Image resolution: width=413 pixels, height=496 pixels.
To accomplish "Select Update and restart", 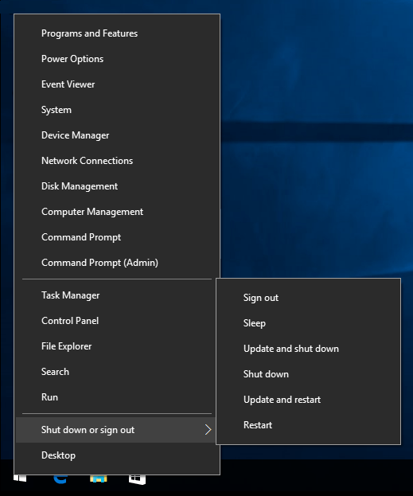I will point(308,400).
